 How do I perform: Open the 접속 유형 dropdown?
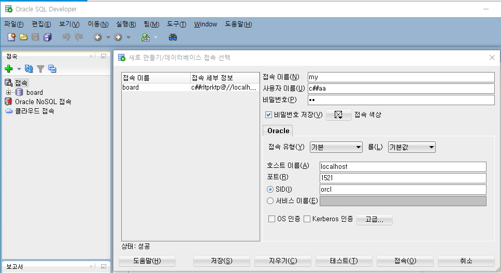point(336,147)
